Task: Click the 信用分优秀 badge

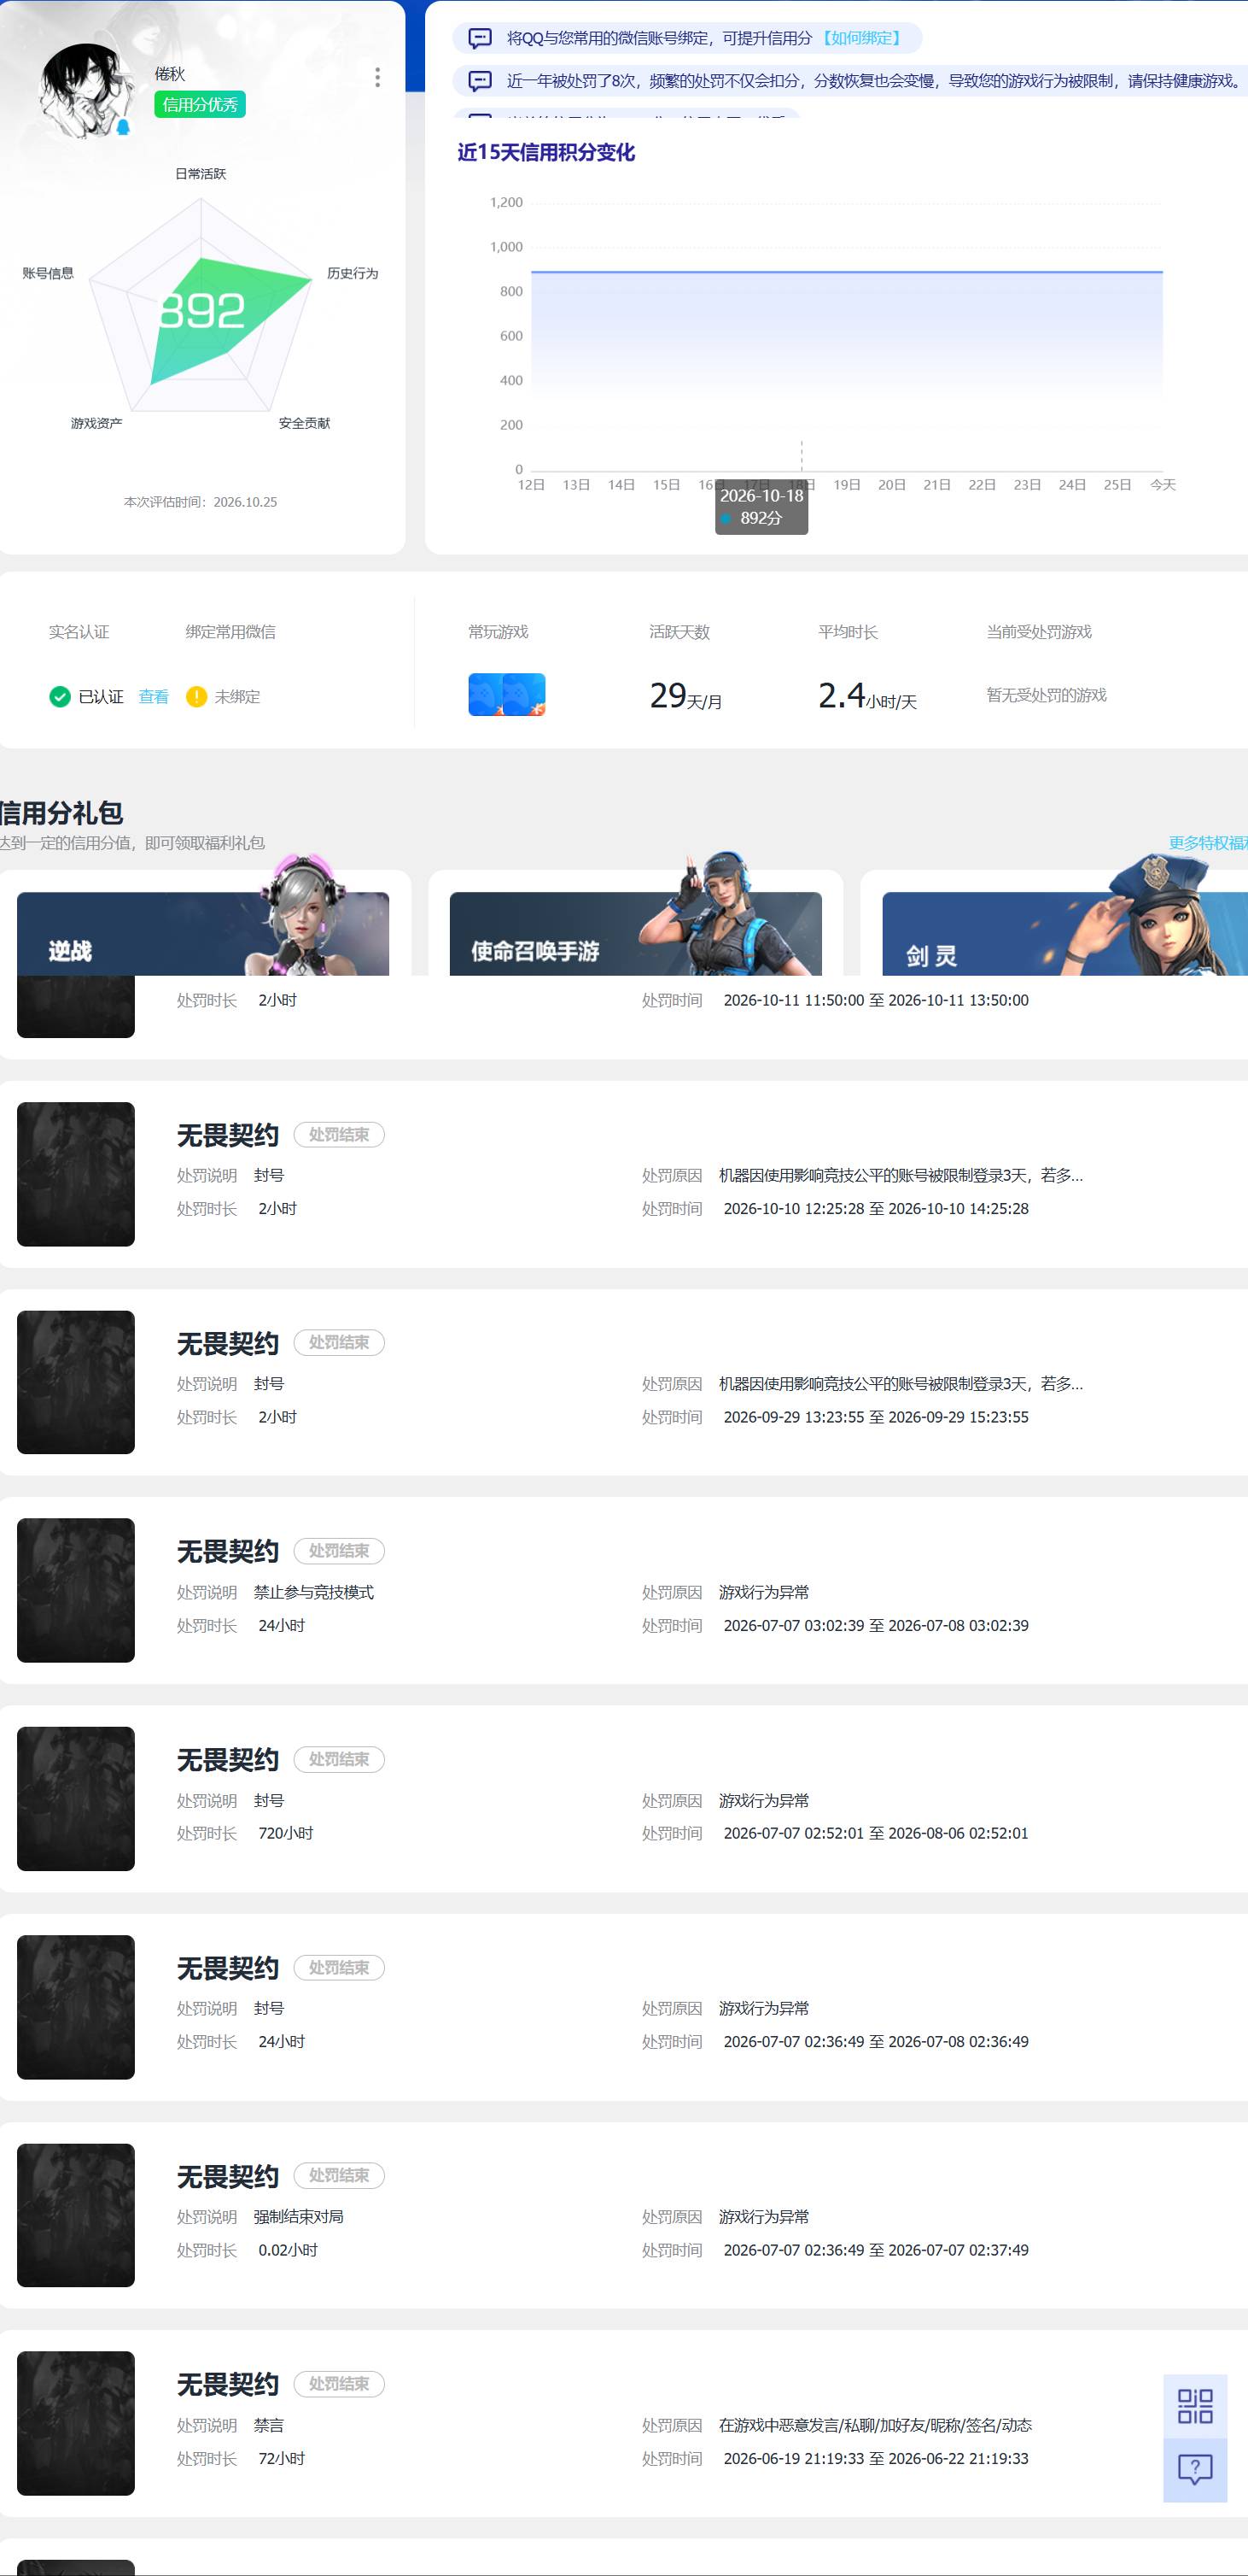Action: (x=200, y=105)
